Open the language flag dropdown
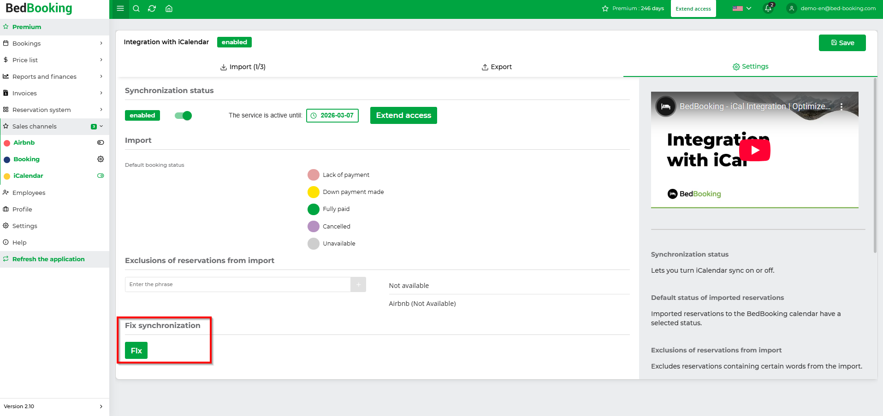The height and width of the screenshot is (416, 883). pos(742,8)
